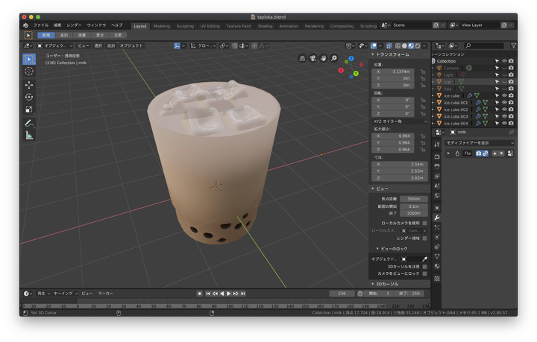Activate the Measure ruler tool
Screen dimensions: 537x342
29,136
